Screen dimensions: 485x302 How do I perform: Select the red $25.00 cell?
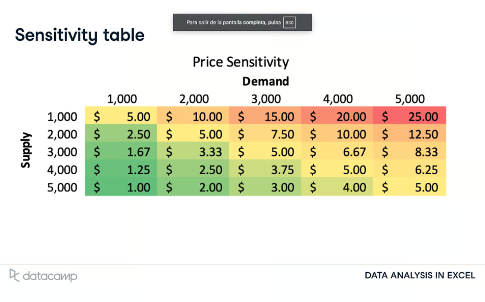(409, 117)
